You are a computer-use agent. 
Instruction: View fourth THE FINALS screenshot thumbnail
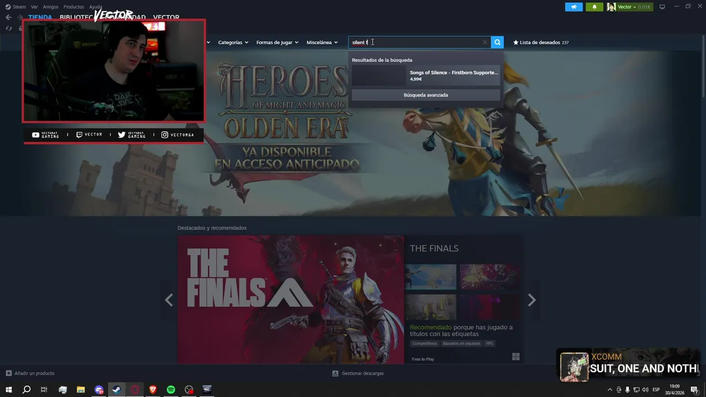point(490,307)
